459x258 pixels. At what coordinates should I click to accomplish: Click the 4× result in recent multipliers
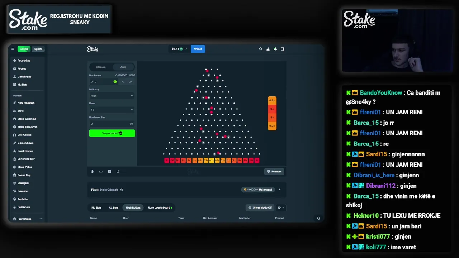[x=272, y=117]
